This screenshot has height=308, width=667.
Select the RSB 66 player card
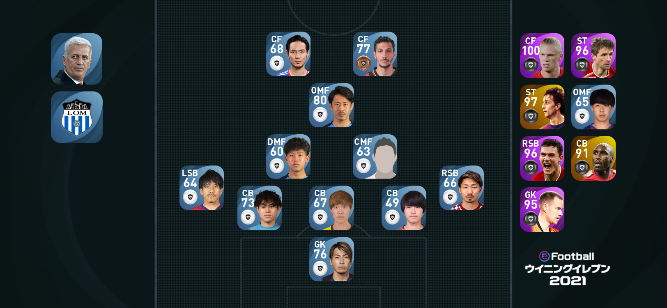point(462,188)
